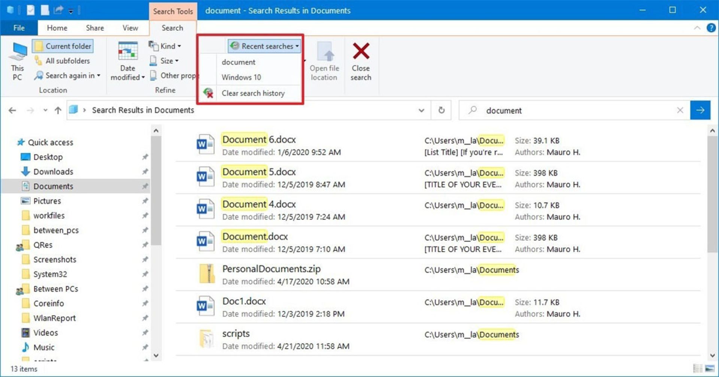Screen dimensions: 719x377
Task: Switch to large icons view in status bar
Action: [710, 368]
